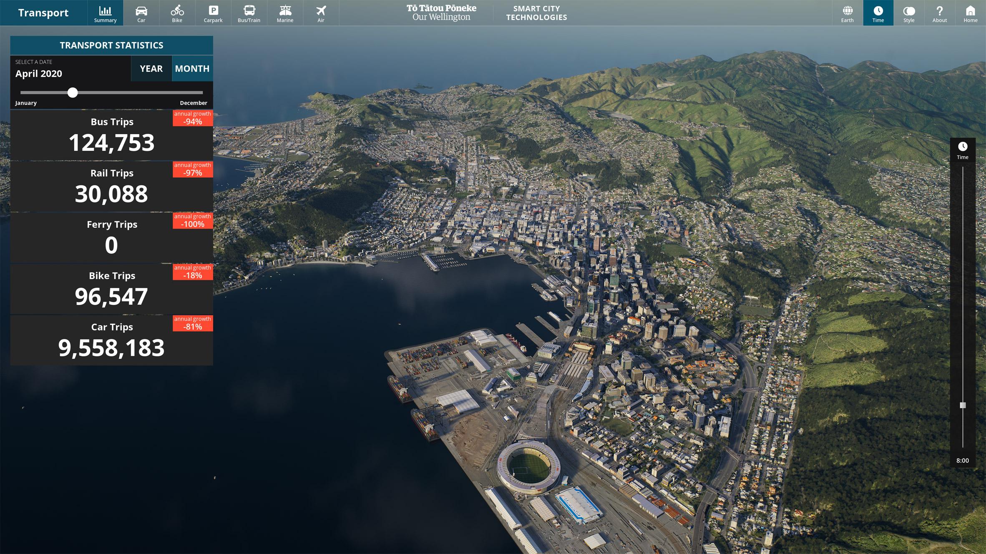This screenshot has width=986, height=554.
Task: Switch date selection to MONTH
Action: click(x=192, y=69)
